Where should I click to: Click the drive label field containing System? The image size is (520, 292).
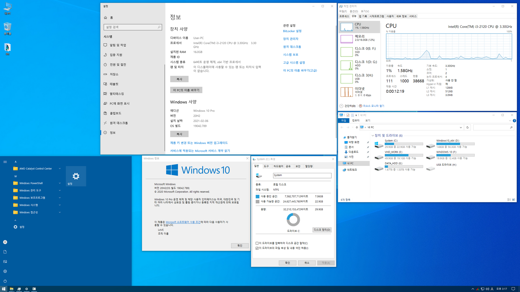[x=302, y=176]
